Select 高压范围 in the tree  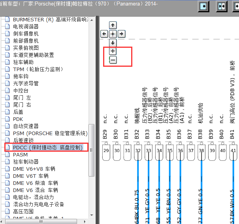[x=23, y=211]
